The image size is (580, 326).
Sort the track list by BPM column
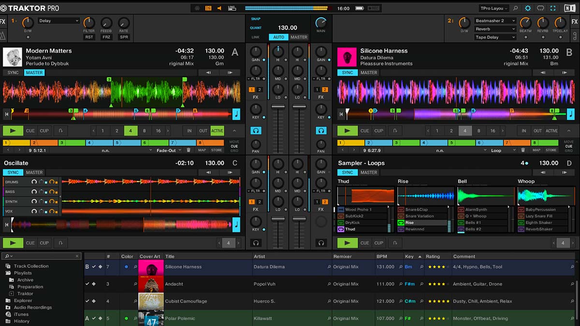(382, 256)
